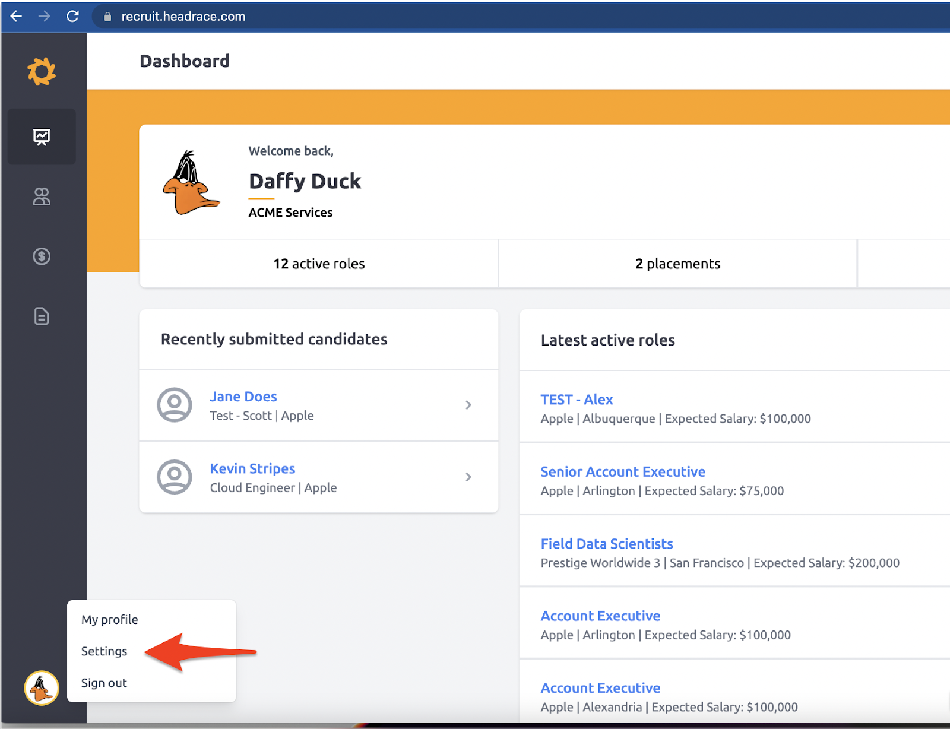The height and width of the screenshot is (729, 950).
Task: Reload the page
Action: click(x=72, y=16)
